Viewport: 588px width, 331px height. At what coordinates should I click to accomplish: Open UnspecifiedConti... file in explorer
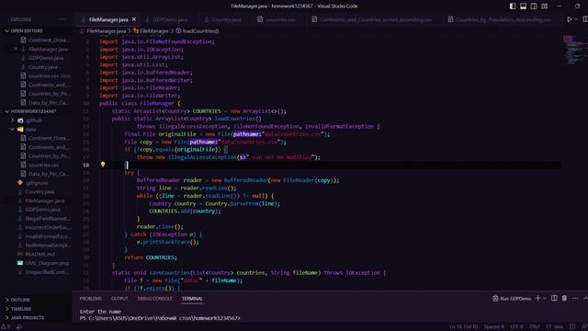click(x=47, y=272)
